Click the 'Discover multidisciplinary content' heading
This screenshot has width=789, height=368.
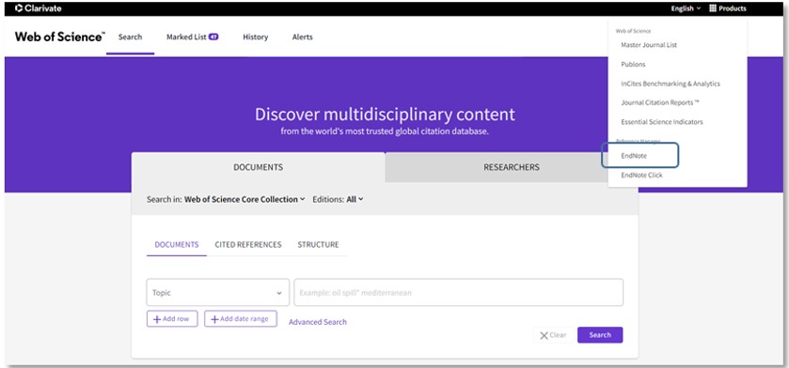point(385,115)
